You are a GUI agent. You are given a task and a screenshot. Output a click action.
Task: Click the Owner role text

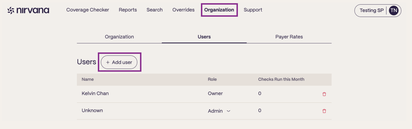point(215,93)
